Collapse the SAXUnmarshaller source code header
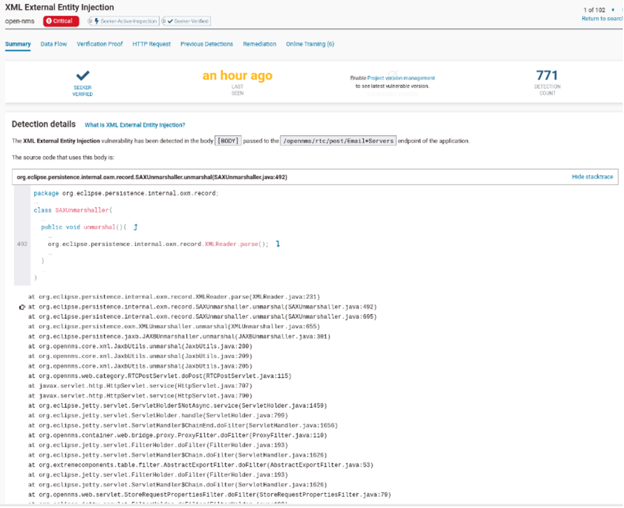624x508 pixels. click(x=152, y=177)
